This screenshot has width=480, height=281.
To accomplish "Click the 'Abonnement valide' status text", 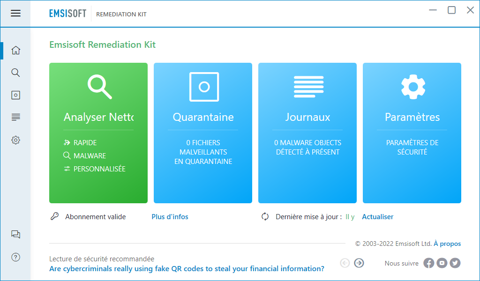I will [x=96, y=217].
